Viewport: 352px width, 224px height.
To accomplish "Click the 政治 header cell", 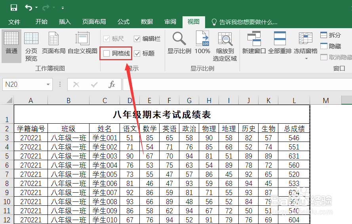I will coord(189,128).
